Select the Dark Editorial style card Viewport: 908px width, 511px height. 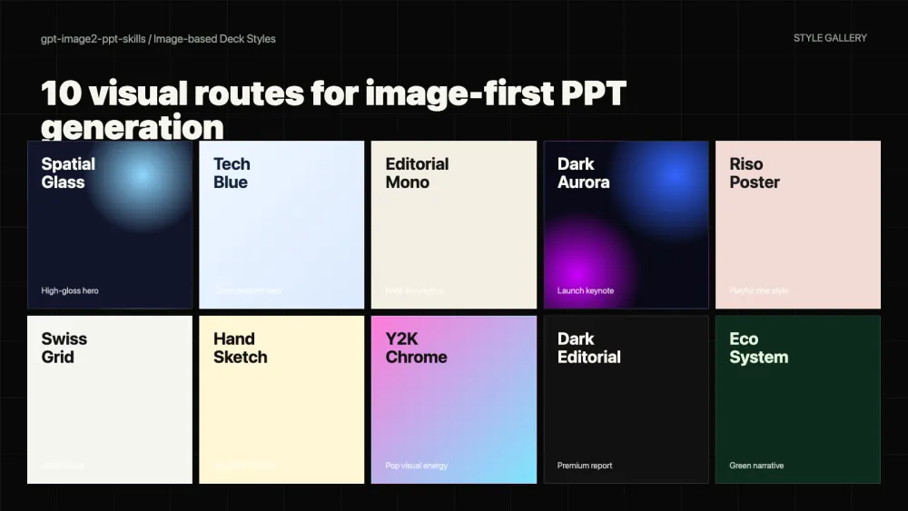pos(626,399)
